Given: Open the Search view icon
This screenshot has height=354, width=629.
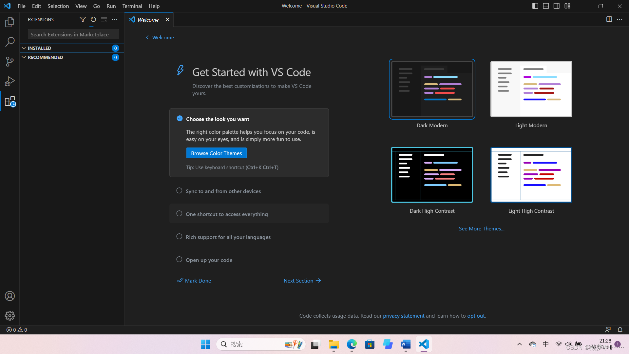Looking at the screenshot, I should [x=10, y=42].
